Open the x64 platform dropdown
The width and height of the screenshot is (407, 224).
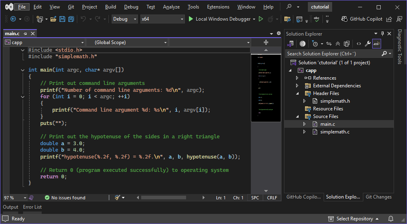[162, 19]
